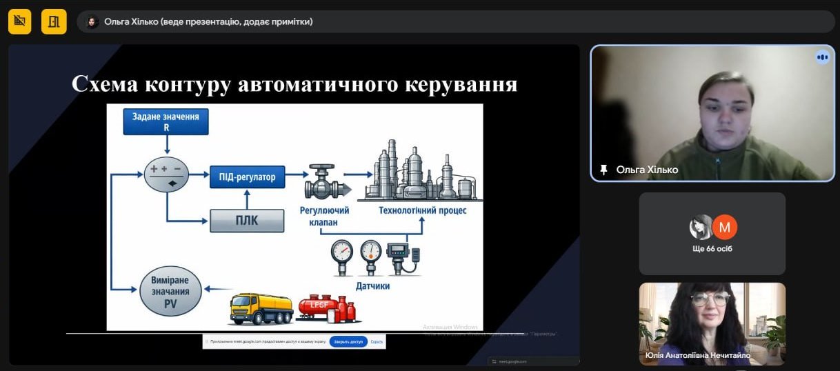Click the 'Виміране значання PV' oval in diagram
Image resolution: width=840 pixels, height=371 pixels.
pos(170,291)
